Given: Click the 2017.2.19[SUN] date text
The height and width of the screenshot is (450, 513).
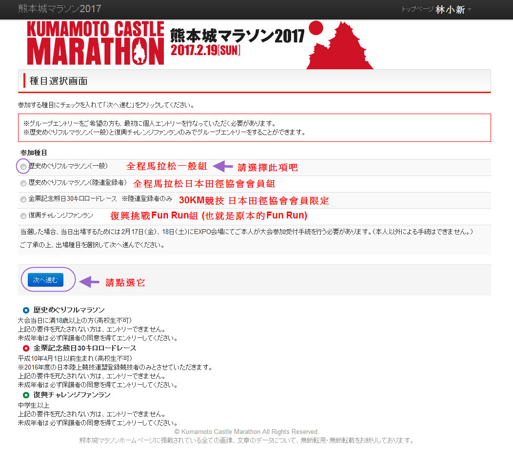Looking at the screenshot, I should [205, 50].
